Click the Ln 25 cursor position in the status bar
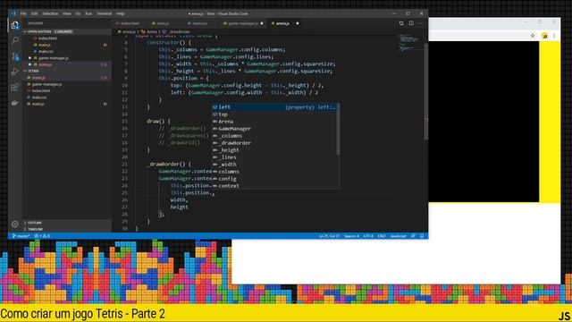Image resolution: width=572 pixels, height=322 pixels. pyautogui.click(x=329, y=236)
